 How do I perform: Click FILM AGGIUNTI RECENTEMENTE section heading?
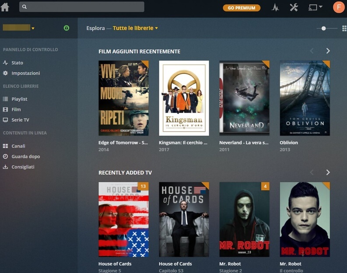140,51
